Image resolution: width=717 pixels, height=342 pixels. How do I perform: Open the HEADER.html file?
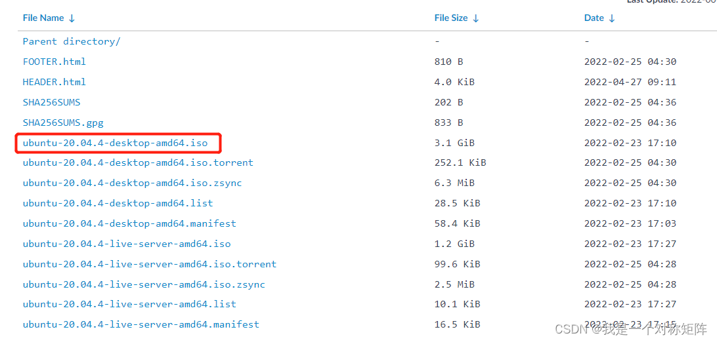coord(54,82)
